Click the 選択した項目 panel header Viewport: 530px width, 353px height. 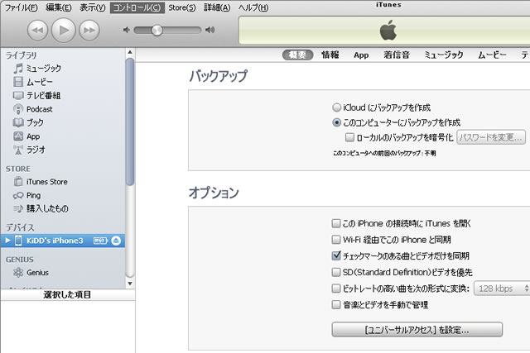68,294
